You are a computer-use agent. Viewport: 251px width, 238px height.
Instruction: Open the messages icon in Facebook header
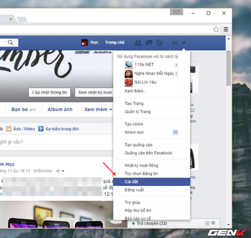click(x=149, y=43)
